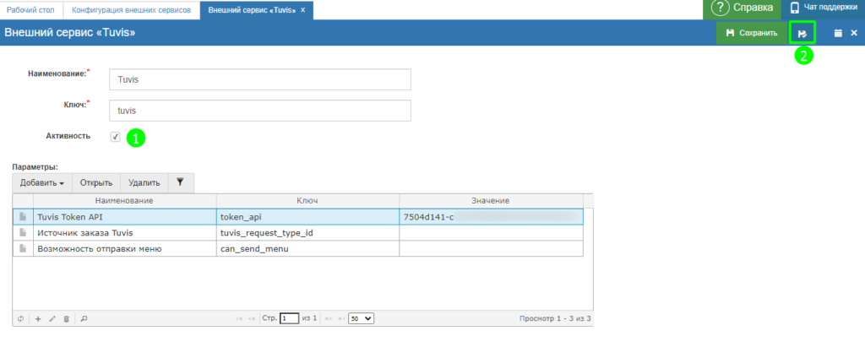Image resolution: width=865 pixels, height=347 pixels.
Task: Expand the Добавить dropdown
Action: pos(42,182)
